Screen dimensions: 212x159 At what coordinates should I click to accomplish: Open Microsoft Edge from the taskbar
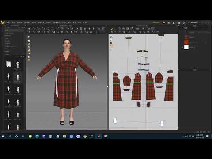click(37, 136)
